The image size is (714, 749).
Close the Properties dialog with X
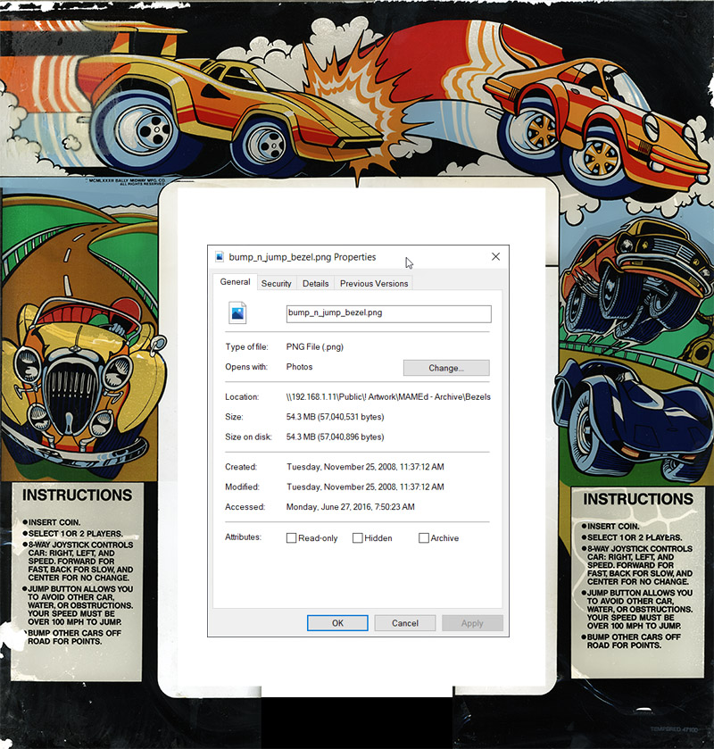coord(495,257)
